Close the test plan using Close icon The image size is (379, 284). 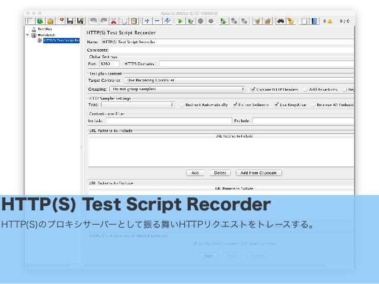61,21
